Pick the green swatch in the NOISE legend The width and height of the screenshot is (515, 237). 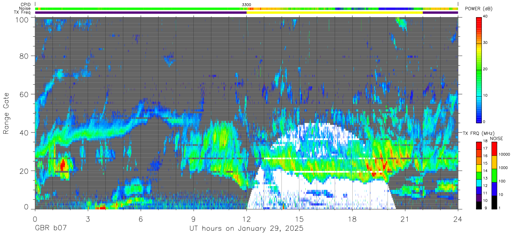tap(494, 175)
